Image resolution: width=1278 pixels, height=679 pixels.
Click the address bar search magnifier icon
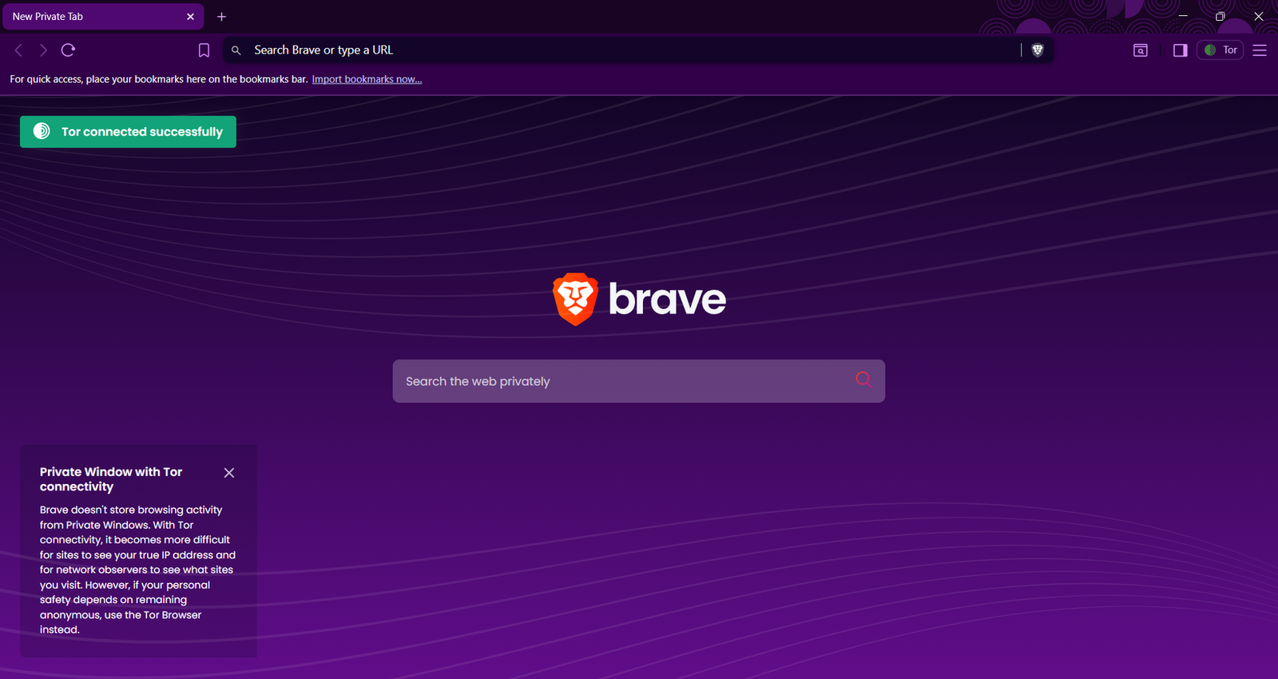tap(236, 50)
